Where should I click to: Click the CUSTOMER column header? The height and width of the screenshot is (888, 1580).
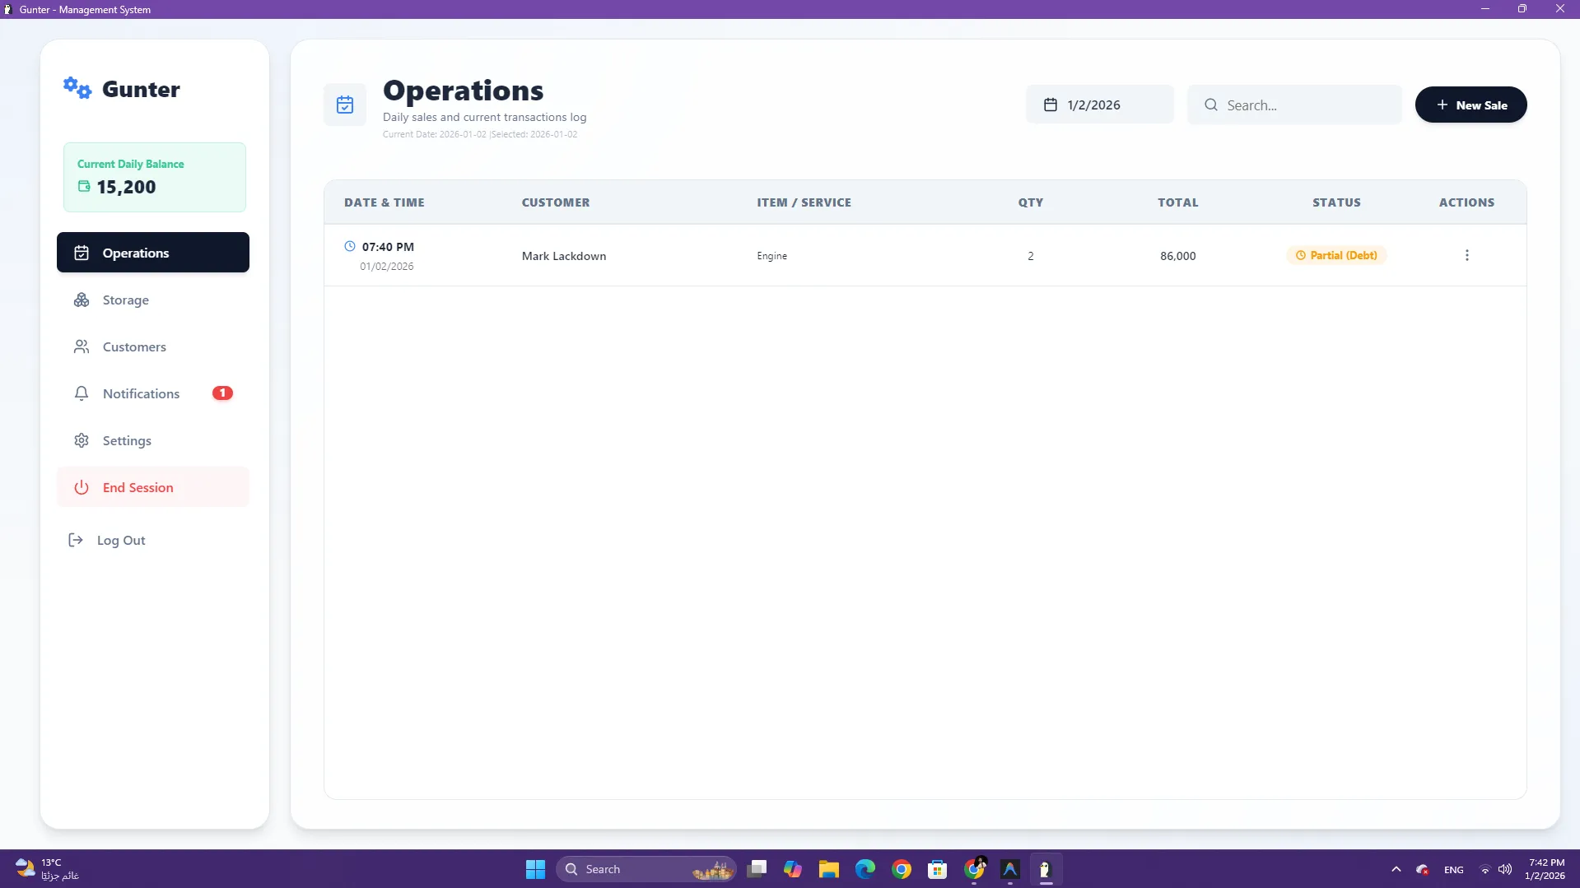[x=556, y=202]
